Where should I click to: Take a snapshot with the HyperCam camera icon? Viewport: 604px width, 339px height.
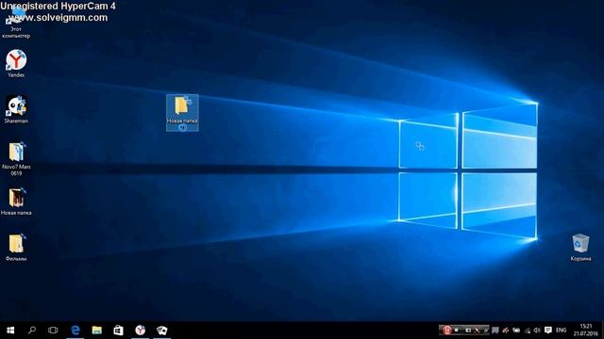[468, 330]
